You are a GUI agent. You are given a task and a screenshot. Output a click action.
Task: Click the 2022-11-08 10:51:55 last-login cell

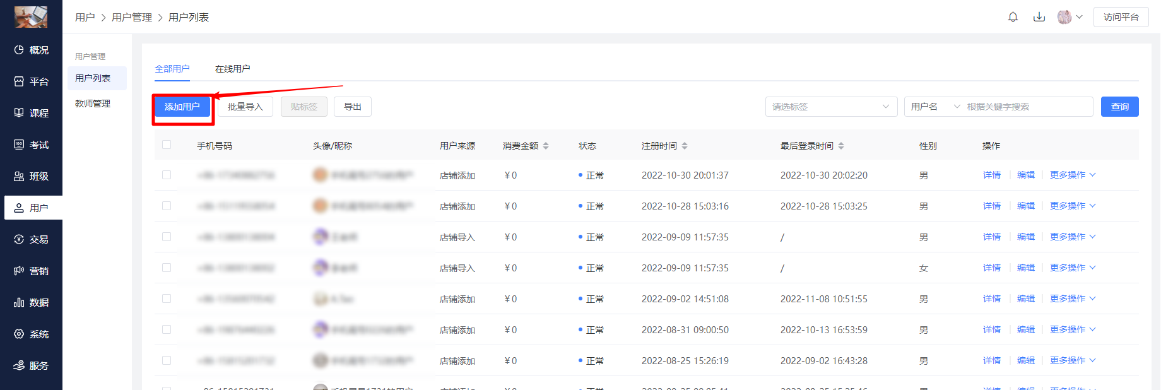click(x=824, y=299)
